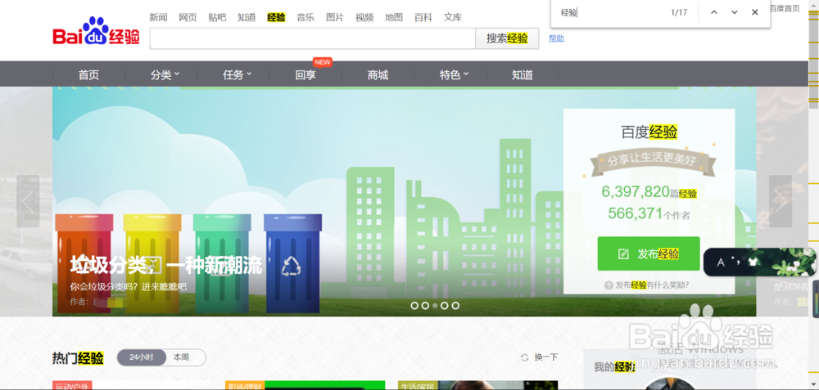Image resolution: width=819 pixels, height=390 pixels.
Task: Open the 职场/理财 category tag
Action: tap(245, 387)
